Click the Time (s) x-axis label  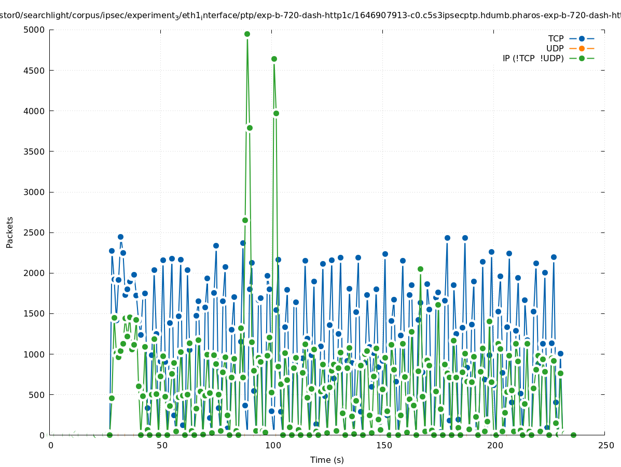coord(327,460)
